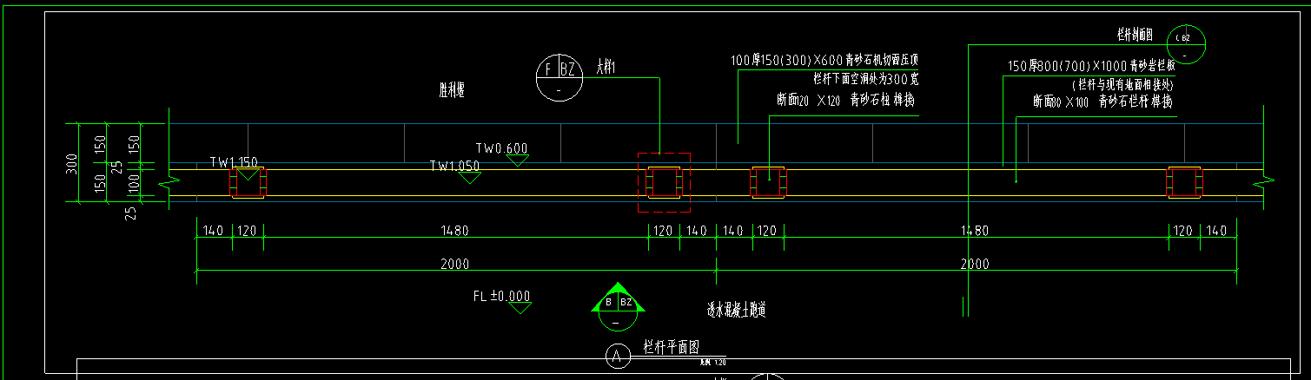Click the 栏杆下面空洞处为300宽 note
This screenshot has height=380, width=1311.
(864, 79)
